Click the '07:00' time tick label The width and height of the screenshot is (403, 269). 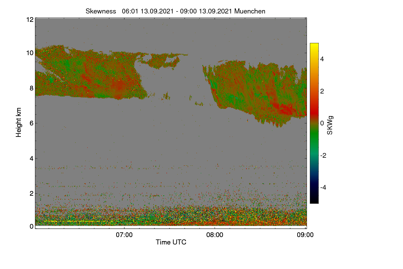click(x=124, y=235)
